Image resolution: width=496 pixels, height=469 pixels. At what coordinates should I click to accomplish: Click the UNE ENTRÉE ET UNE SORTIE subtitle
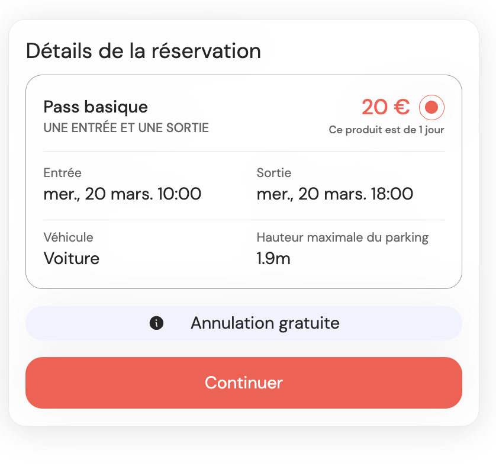click(x=126, y=128)
